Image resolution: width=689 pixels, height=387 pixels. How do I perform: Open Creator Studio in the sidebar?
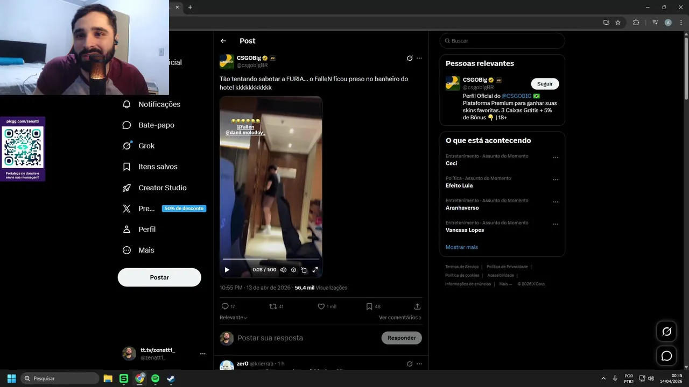coord(155,188)
